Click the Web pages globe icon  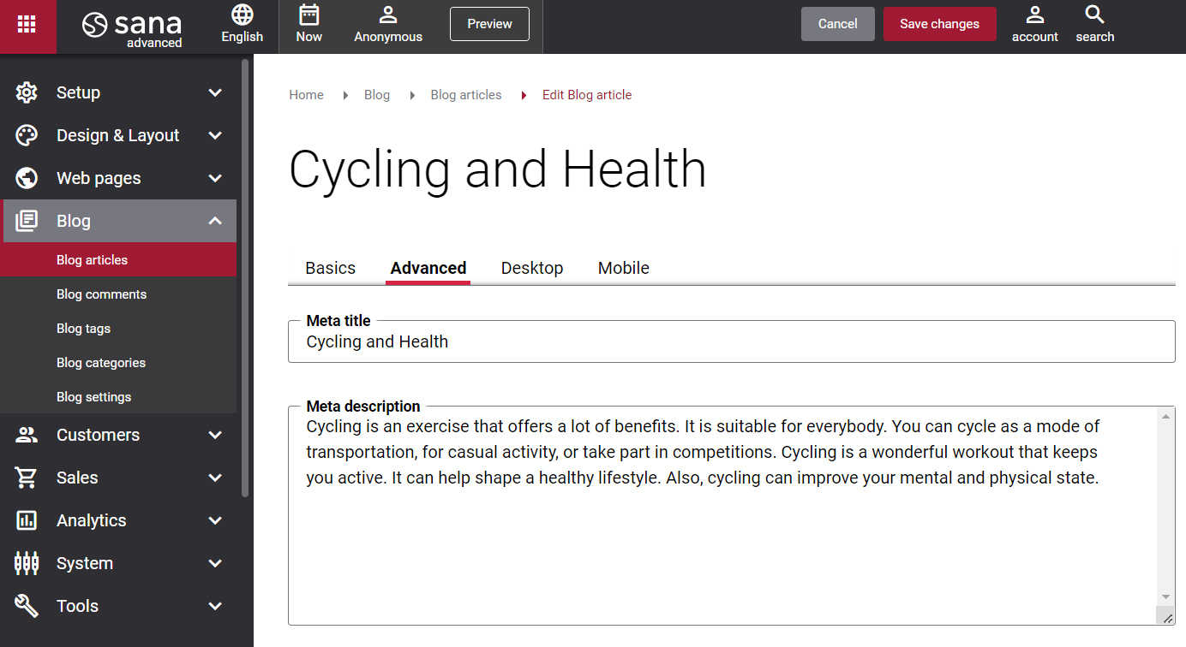(x=26, y=178)
